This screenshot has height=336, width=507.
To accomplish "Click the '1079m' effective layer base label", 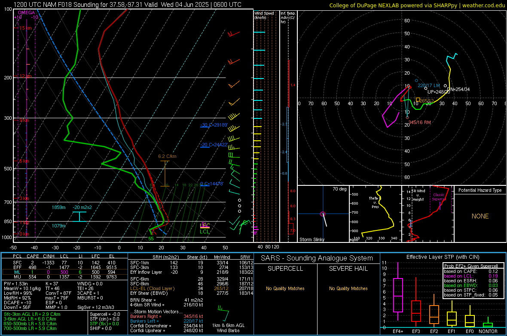I will (x=58, y=226).
